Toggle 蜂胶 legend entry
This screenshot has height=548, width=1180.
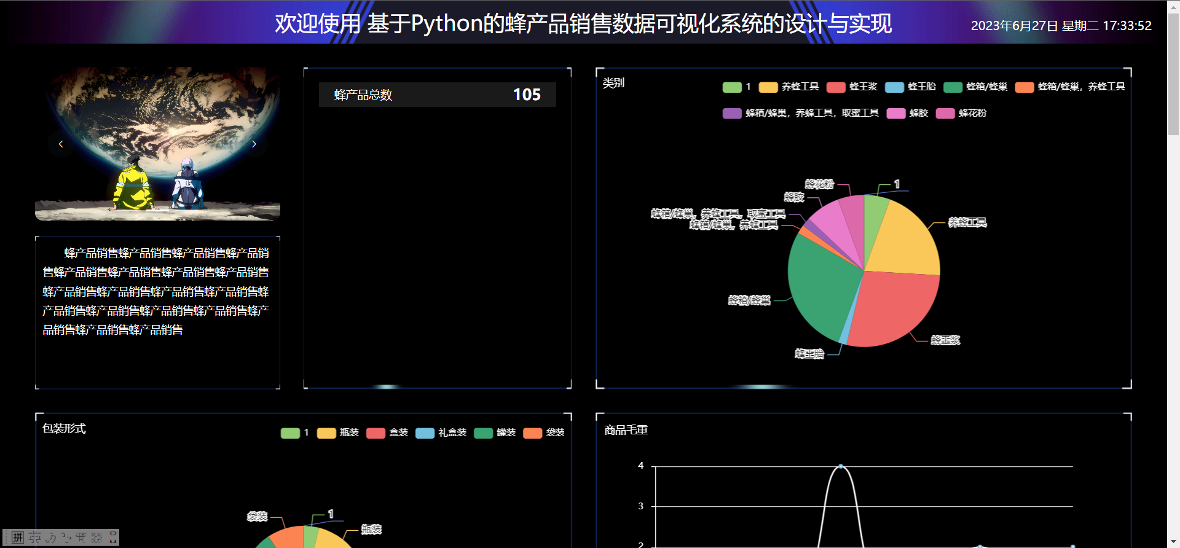(907, 113)
